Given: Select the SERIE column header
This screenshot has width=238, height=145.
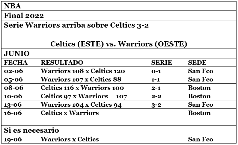Looking at the screenshot, I should point(161,63).
